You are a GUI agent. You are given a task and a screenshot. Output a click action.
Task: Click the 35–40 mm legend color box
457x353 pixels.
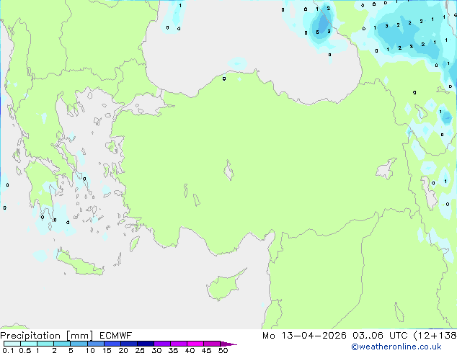click(178, 344)
